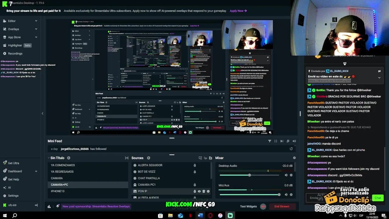The image size is (389, 219).
Task: Toggle lock on PON !P source
Action: click(x=195, y=191)
